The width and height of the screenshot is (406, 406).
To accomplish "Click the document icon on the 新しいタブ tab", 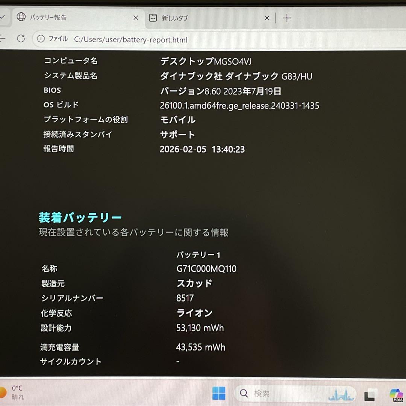I will [153, 17].
